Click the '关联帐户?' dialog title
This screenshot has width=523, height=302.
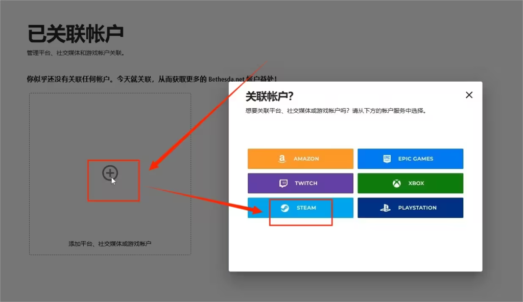(x=269, y=96)
